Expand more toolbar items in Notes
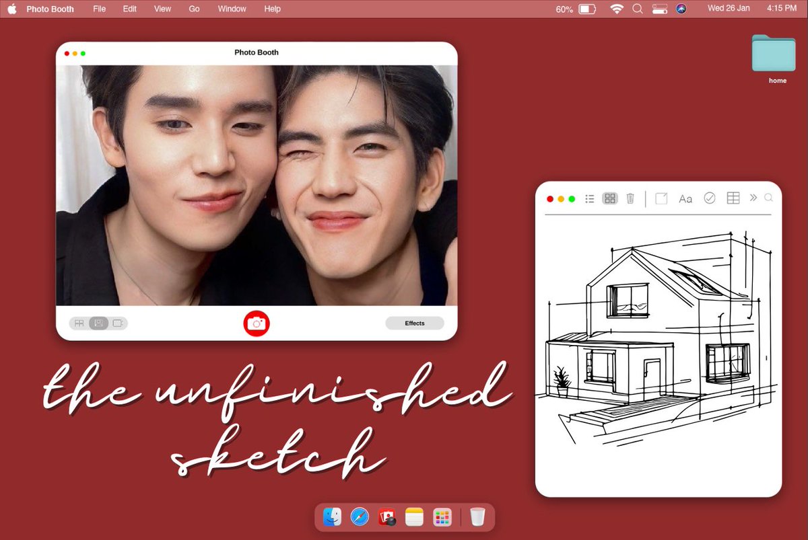Viewport: 808px width, 540px height. [753, 198]
